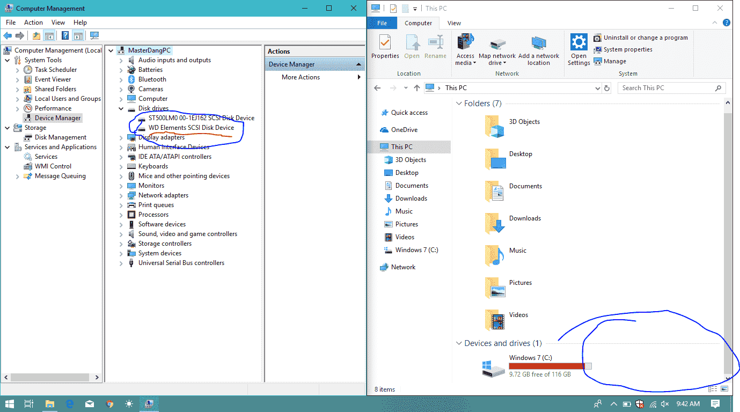Open the File menu in Computer Management
Image resolution: width=740 pixels, height=412 pixels.
click(x=11, y=23)
